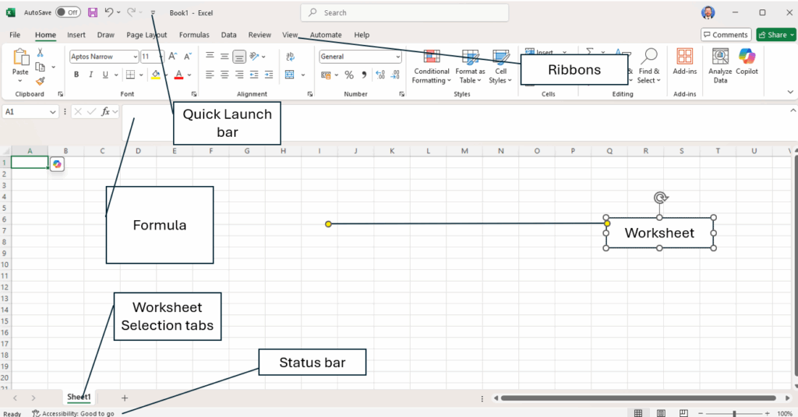This screenshot has height=417, width=798.
Task: Click the Decrease Indent icon
Action: 254,75
